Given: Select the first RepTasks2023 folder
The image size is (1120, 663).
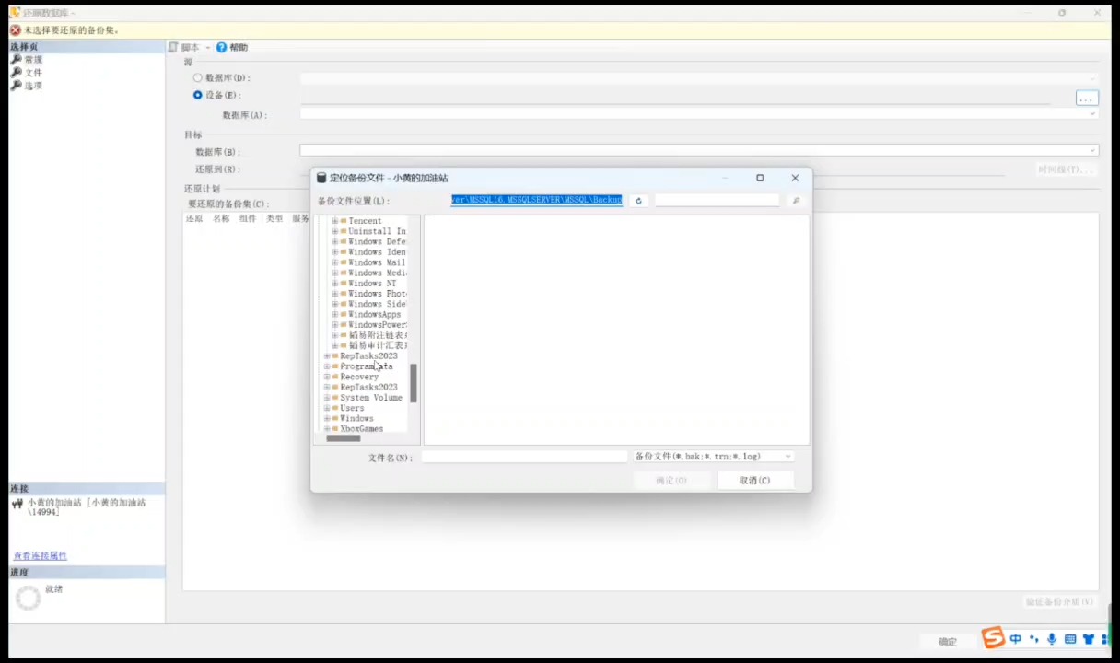Looking at the screenshot, I should point(368,356).
